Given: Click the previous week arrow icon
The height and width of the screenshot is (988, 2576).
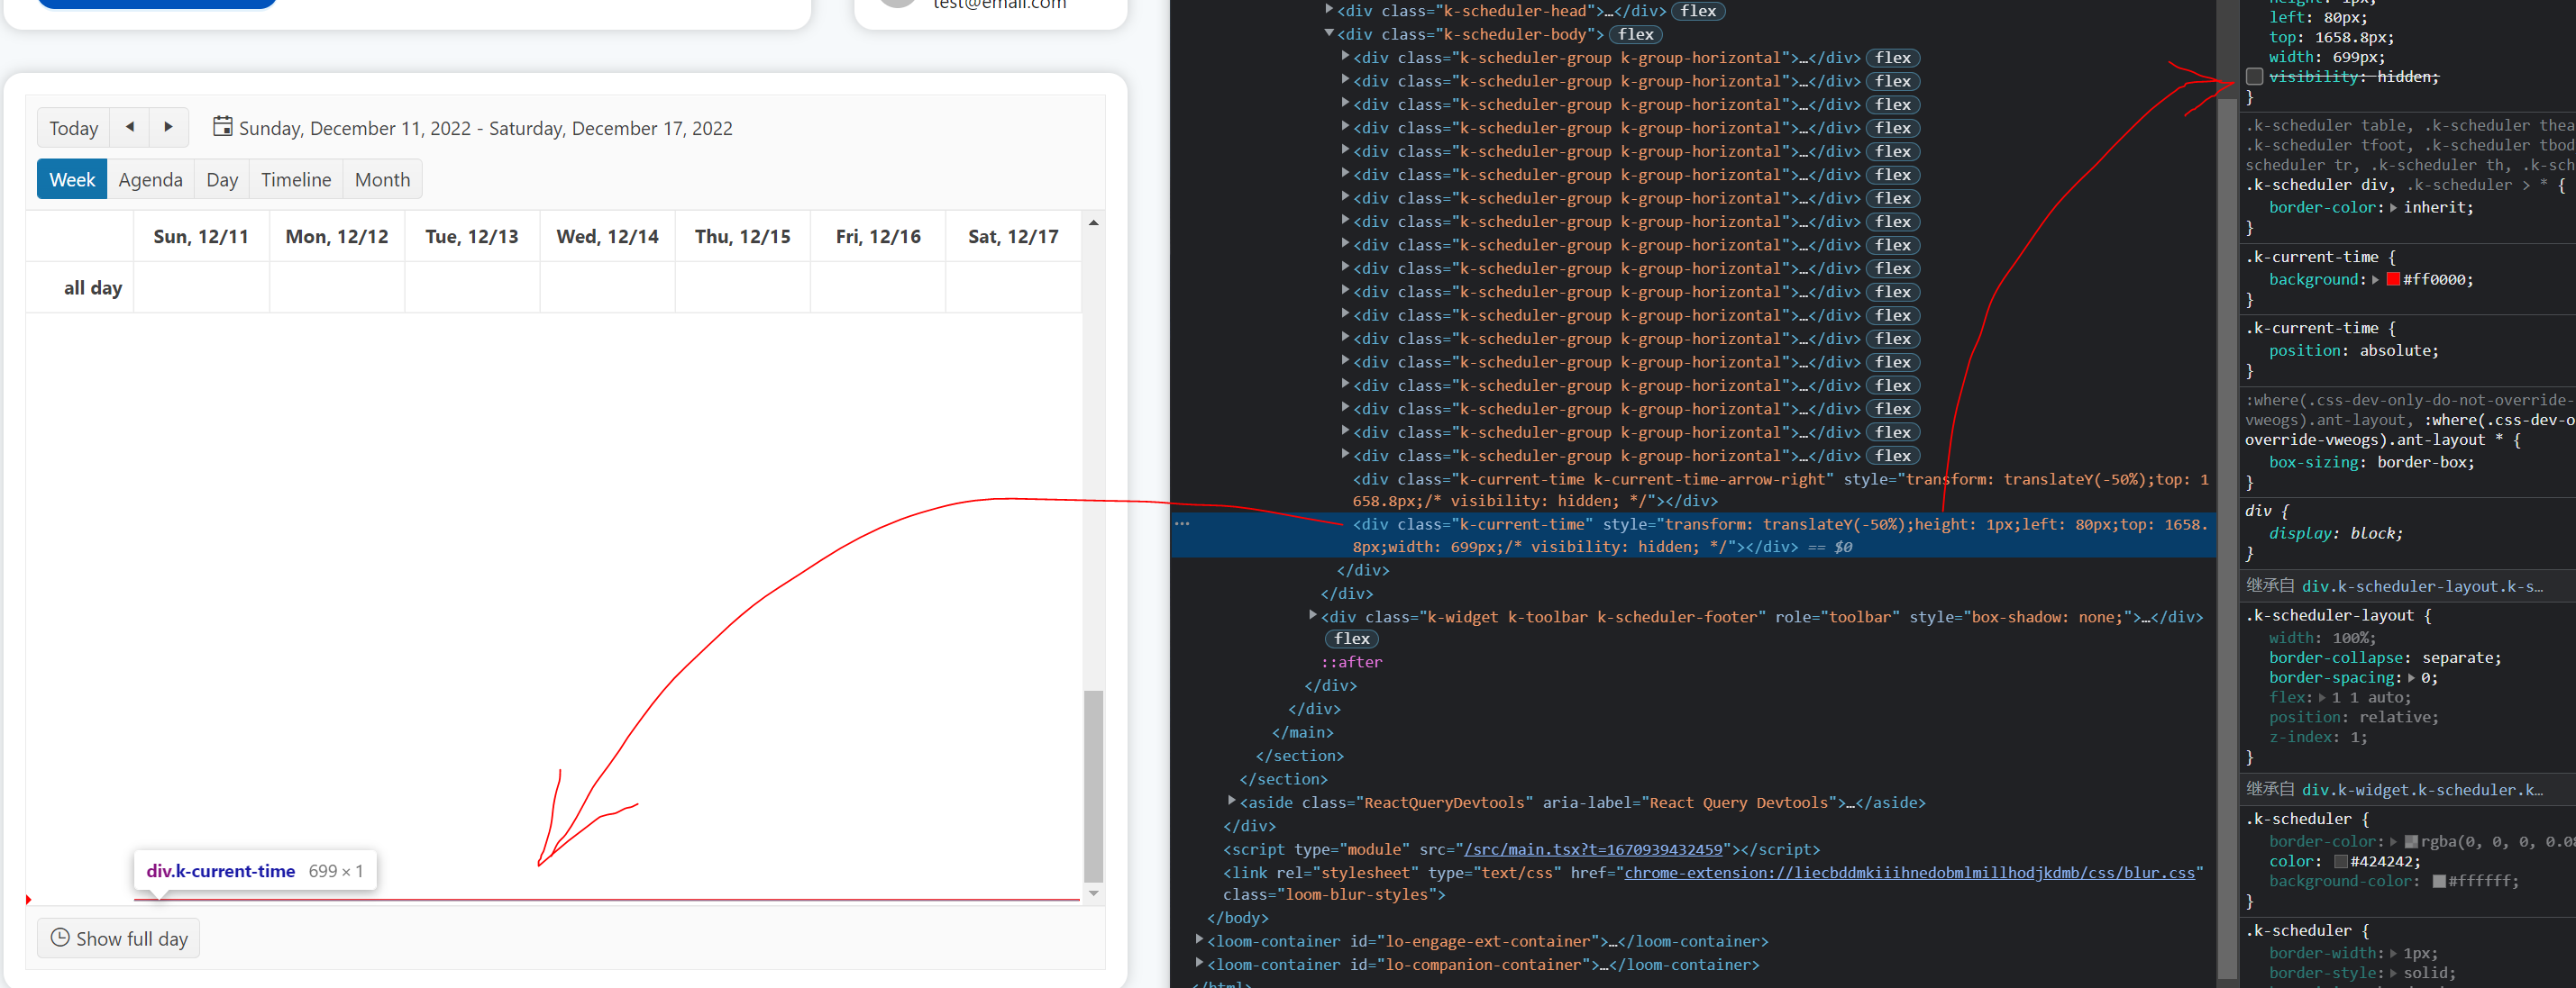Looking at the screenshot, I should pos(130,127).
